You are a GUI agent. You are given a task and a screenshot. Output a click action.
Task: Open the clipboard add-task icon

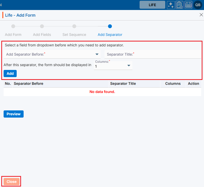coord(180,5)
